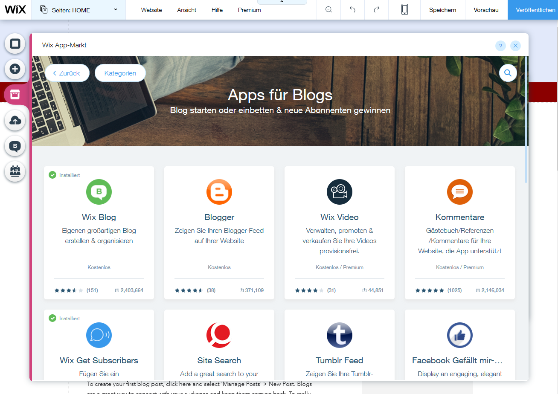Click the App Market store icon in sidebar

(x=15, y=94)
